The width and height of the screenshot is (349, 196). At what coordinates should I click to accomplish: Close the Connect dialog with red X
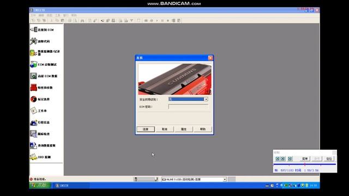coord(210,58)
